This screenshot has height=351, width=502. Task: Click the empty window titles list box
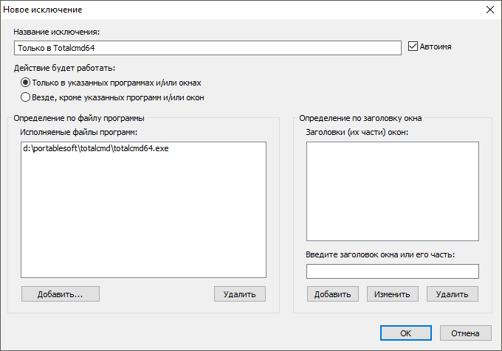pyautogui.click(x=393, y=191)
